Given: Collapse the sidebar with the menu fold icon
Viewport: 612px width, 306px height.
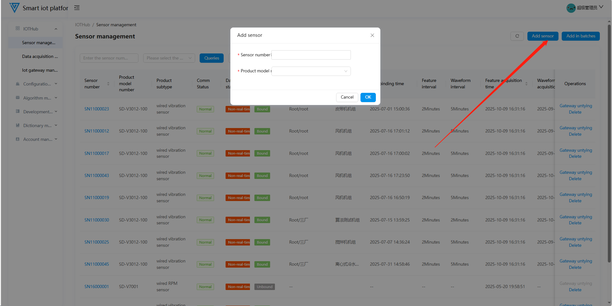Looking at the screenshot, I should click(77, 8).
